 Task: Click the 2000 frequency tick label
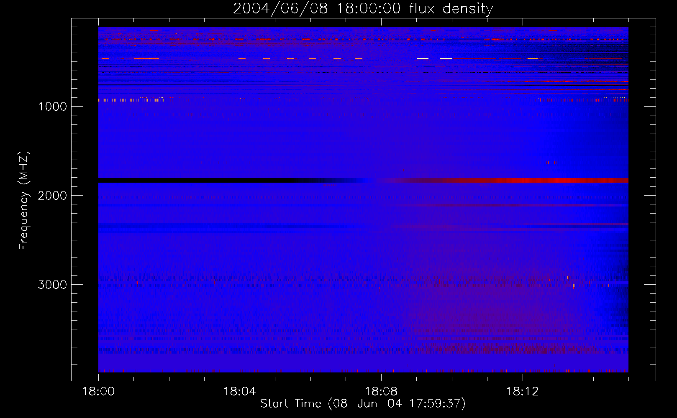point(52,196)
